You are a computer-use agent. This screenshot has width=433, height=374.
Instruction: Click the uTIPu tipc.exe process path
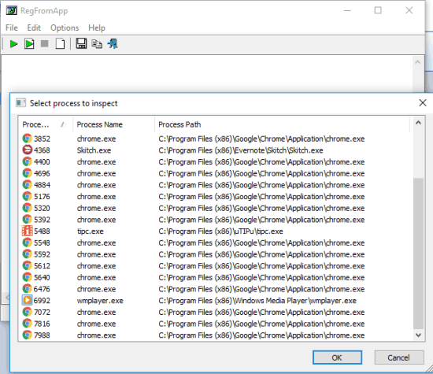click(x=220, y=231)
